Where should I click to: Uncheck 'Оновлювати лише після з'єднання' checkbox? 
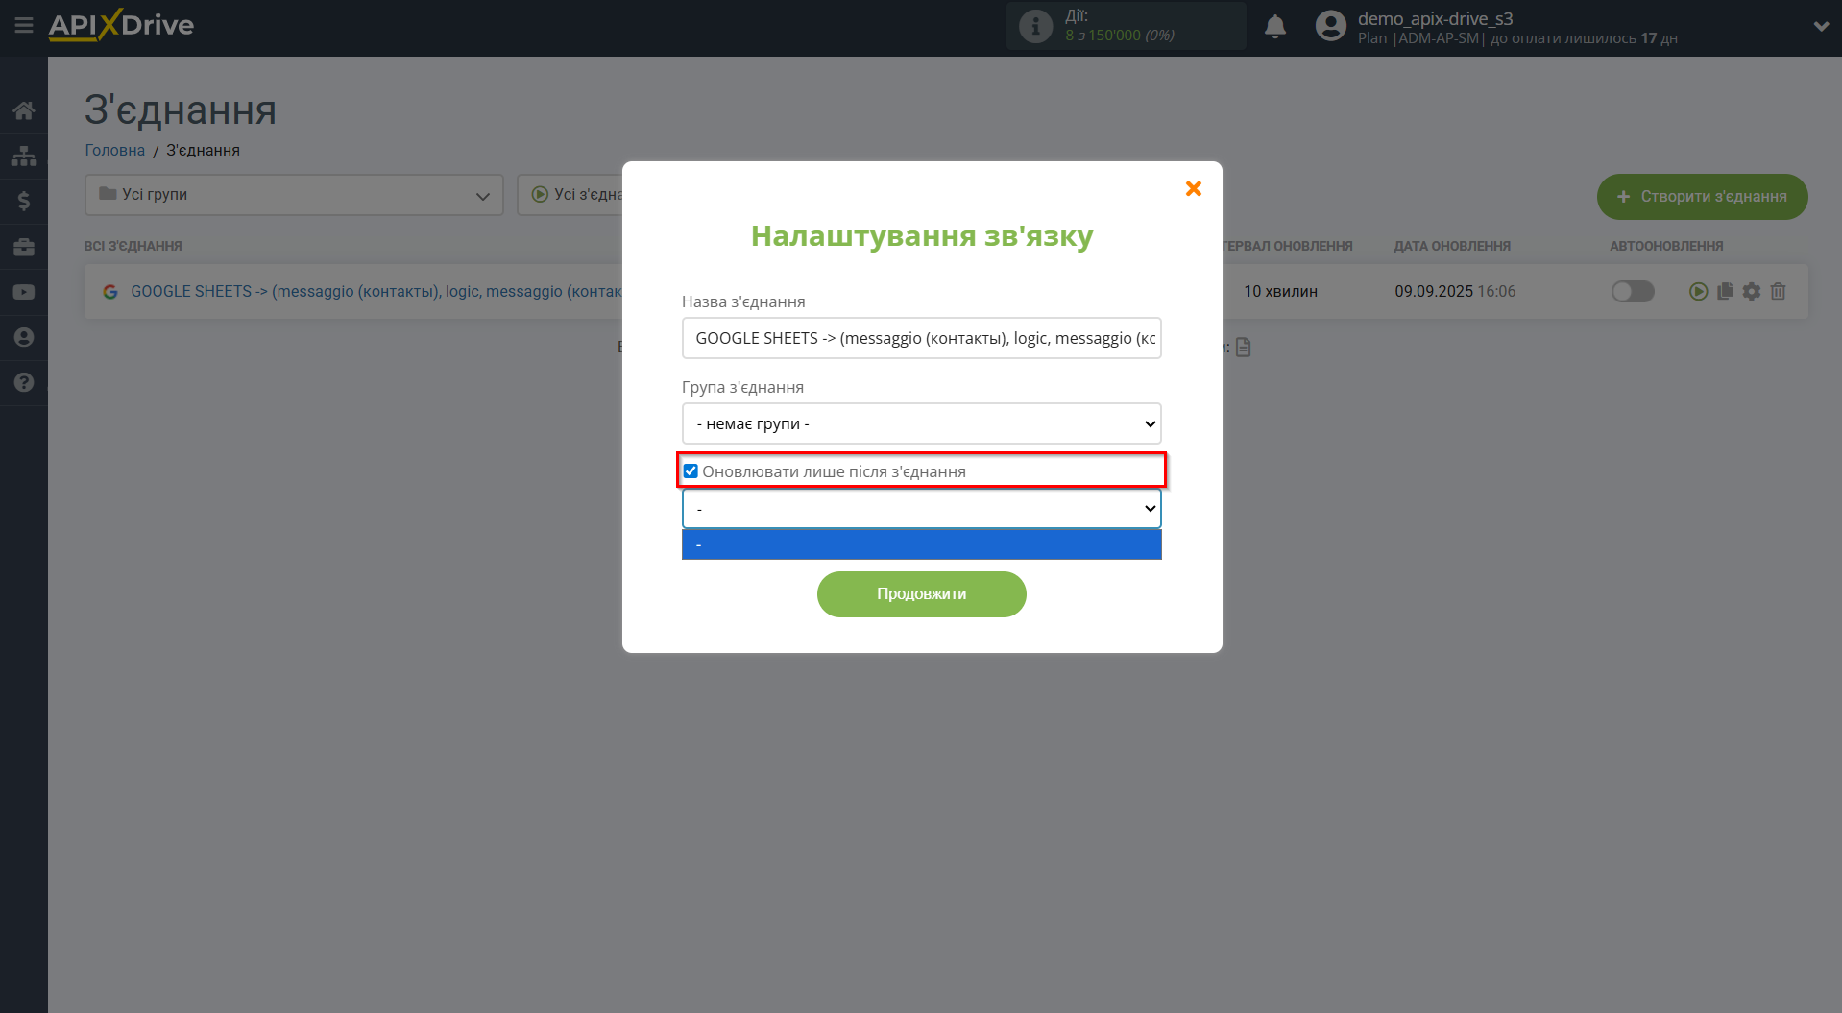point(691,471)
